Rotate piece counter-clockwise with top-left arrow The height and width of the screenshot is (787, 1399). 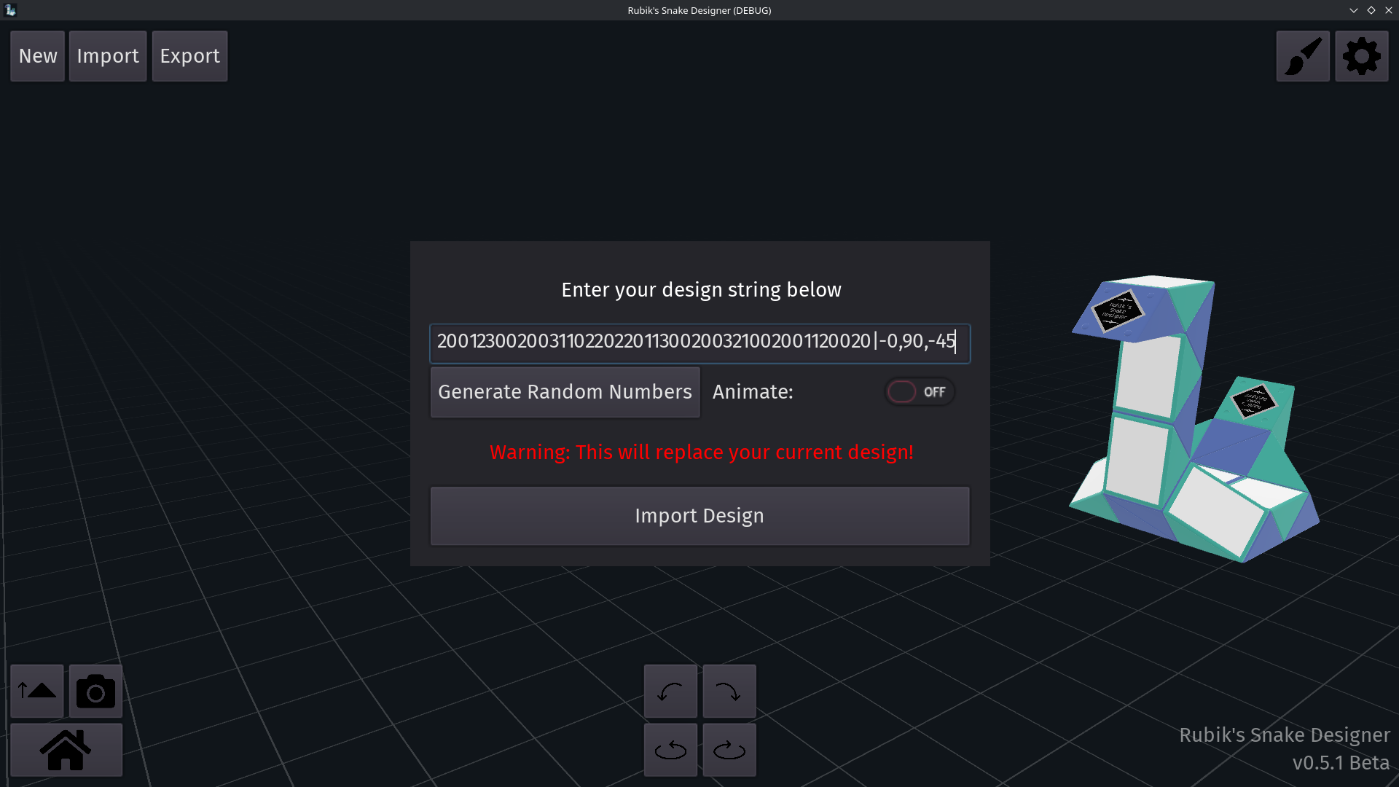click(670, 691)
